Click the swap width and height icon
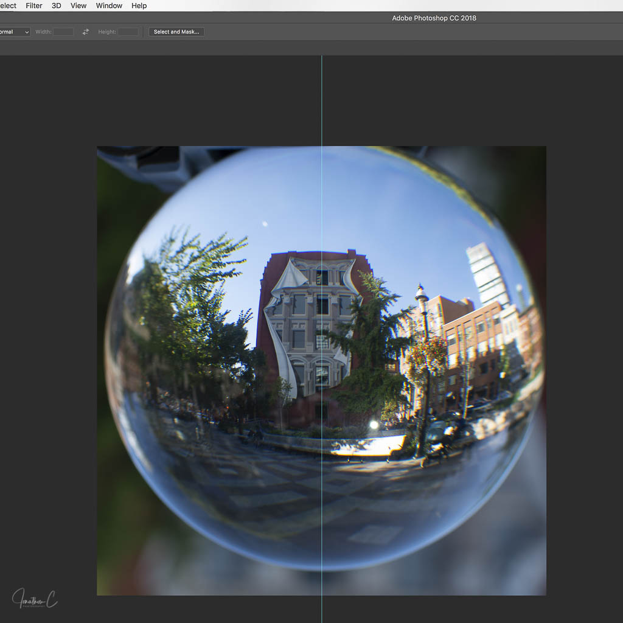This screenshot has width=623, height=623. click(86, 32)
